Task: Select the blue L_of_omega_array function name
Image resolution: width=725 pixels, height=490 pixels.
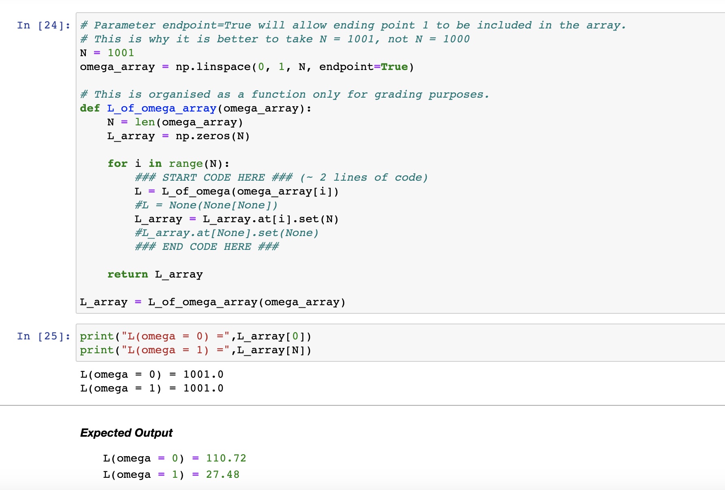Action: (x=161, y=108)
